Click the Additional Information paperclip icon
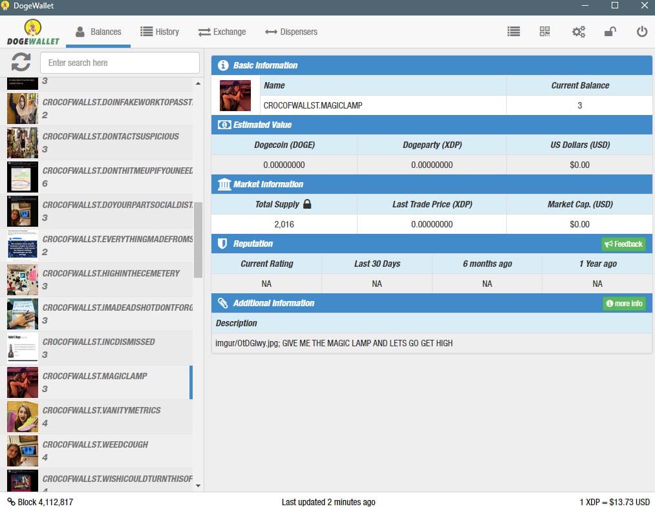Screen dimensions: 655x511 [x=223, y=303]
